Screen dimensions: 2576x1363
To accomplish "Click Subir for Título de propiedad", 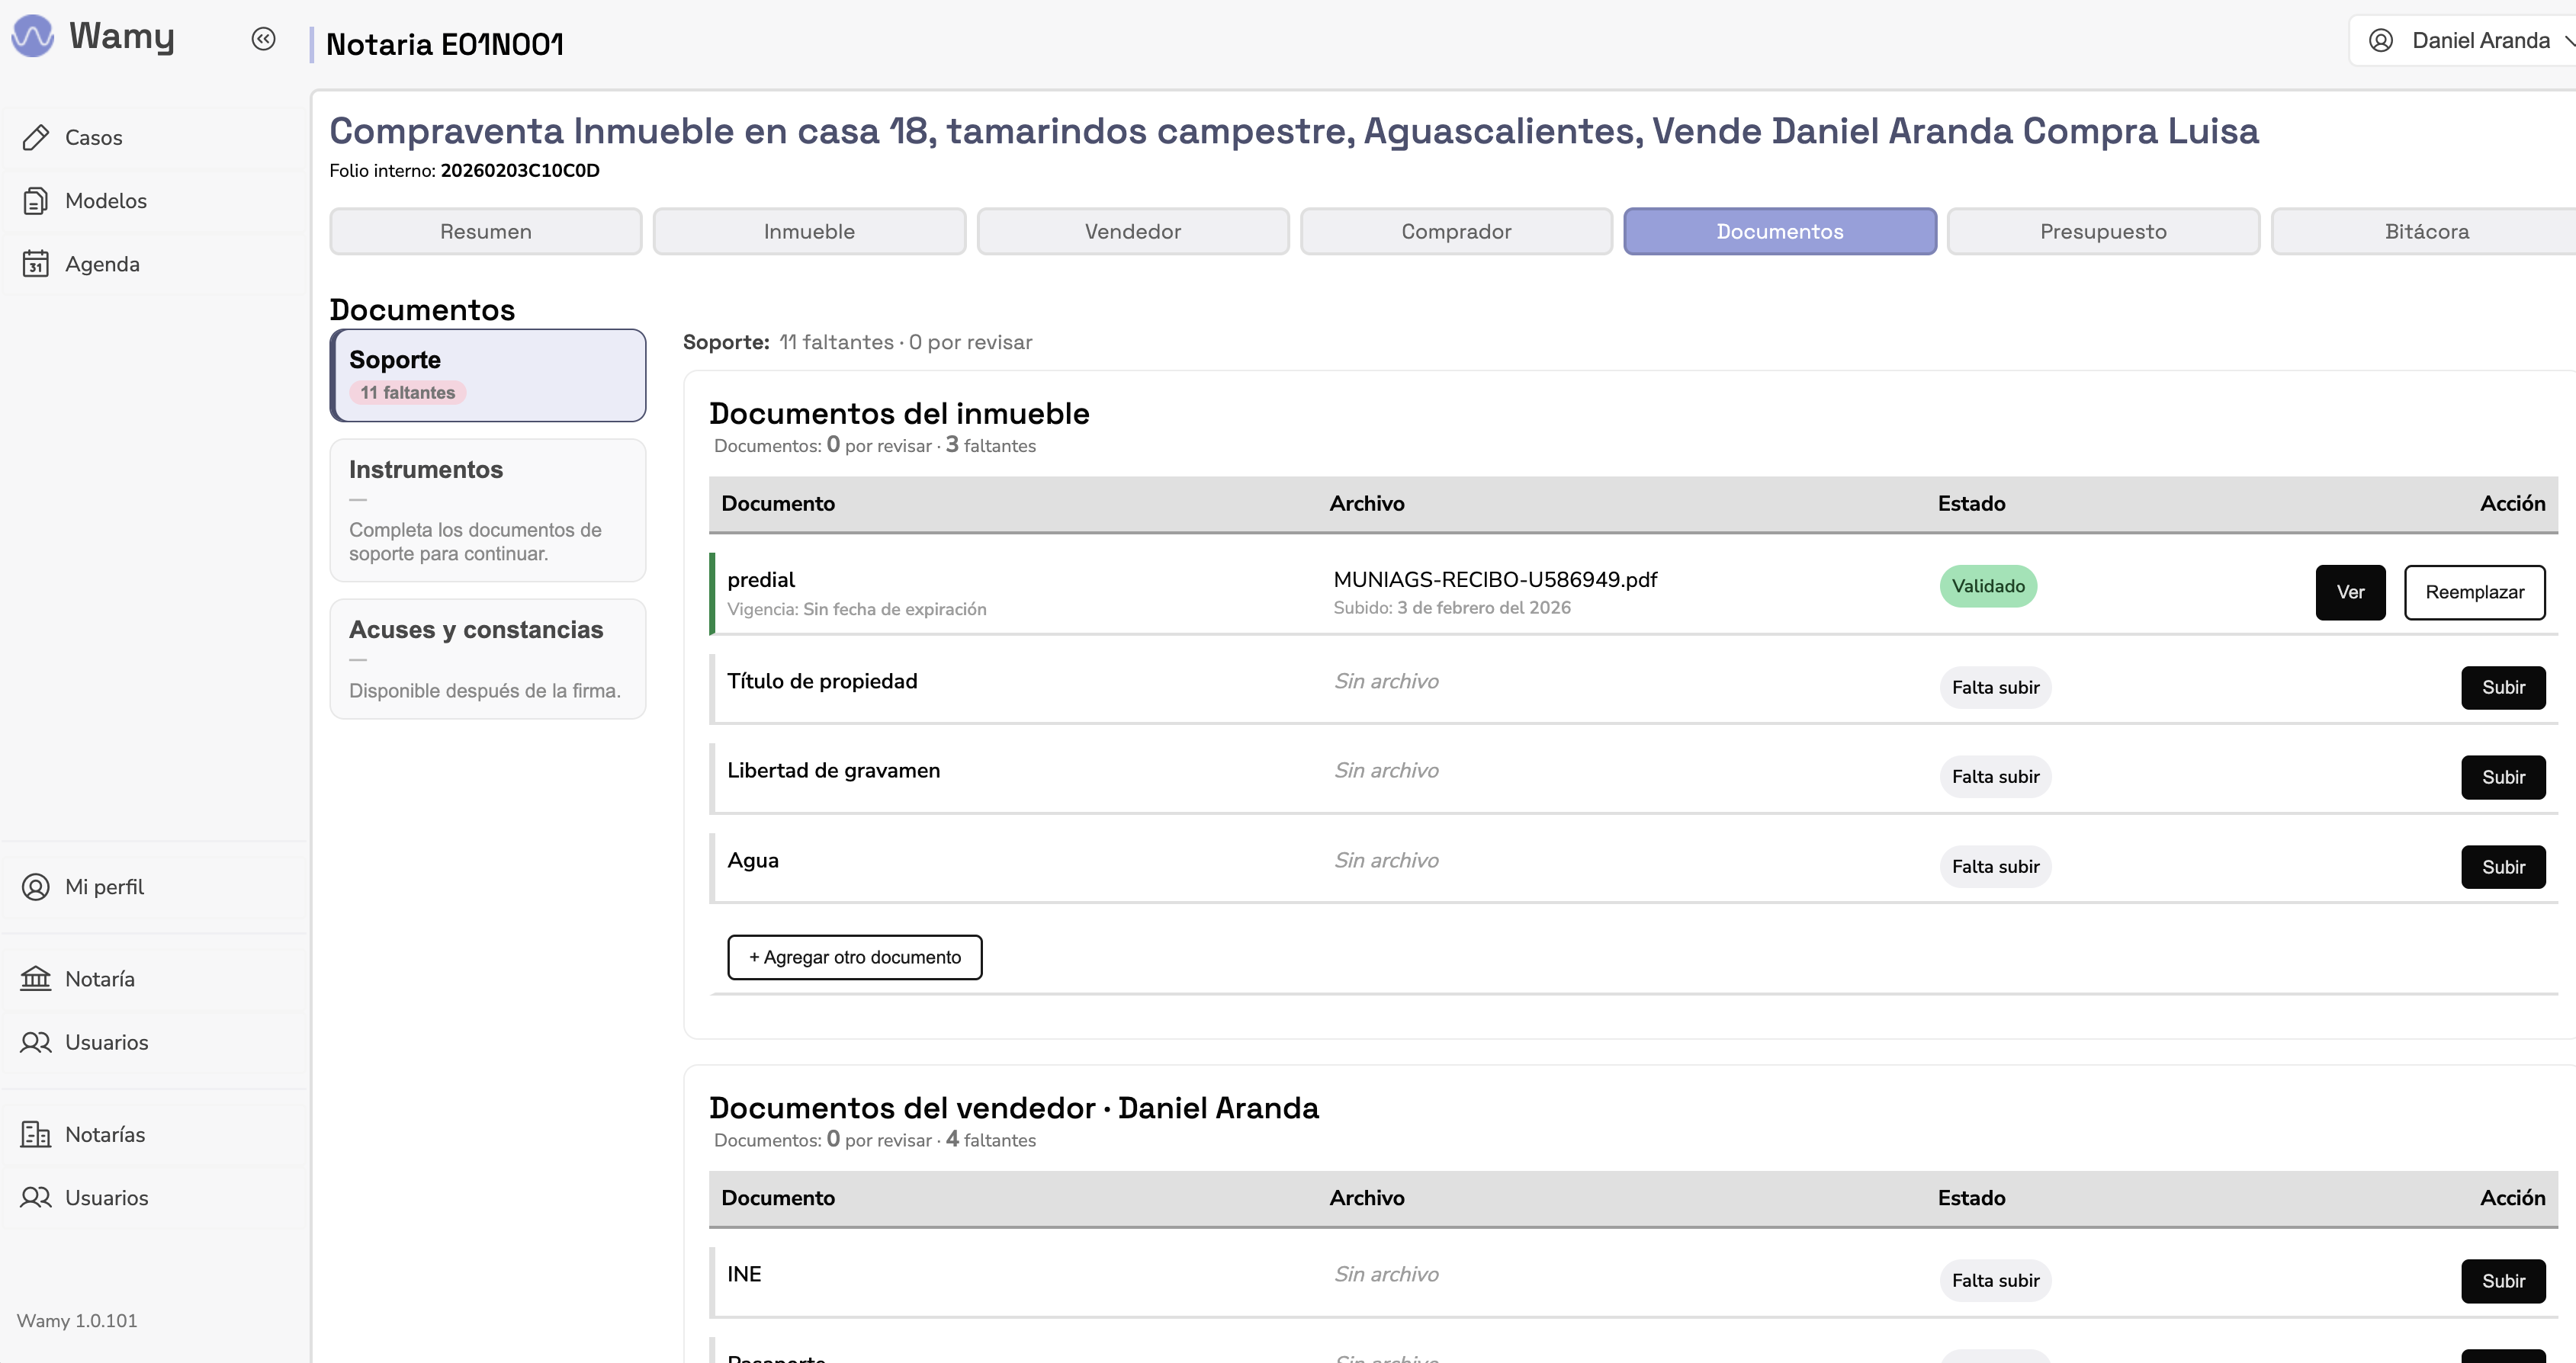I will pyautogui.click(x=2503, y=687).
